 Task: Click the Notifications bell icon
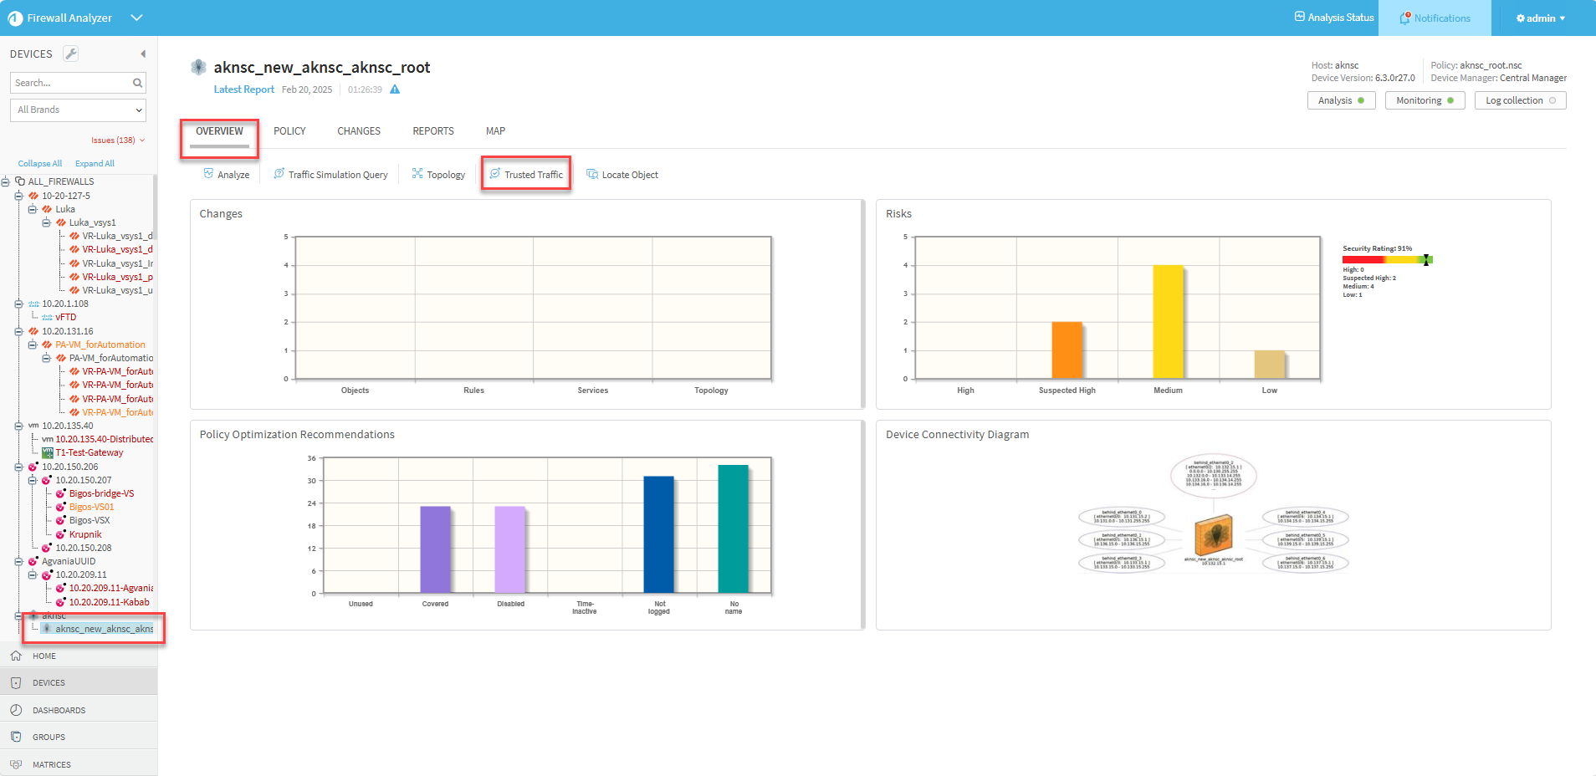[1405, 18]
